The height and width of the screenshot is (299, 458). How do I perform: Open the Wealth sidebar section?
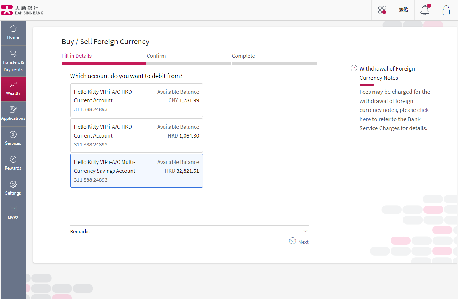tap(13, 89)
